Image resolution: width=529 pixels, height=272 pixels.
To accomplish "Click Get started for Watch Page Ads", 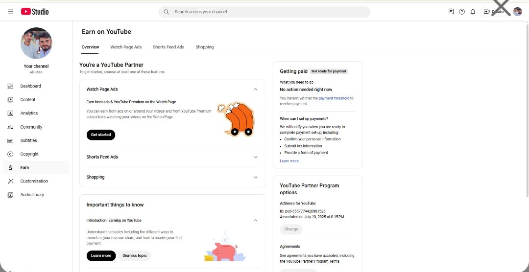I will (101, 135).
